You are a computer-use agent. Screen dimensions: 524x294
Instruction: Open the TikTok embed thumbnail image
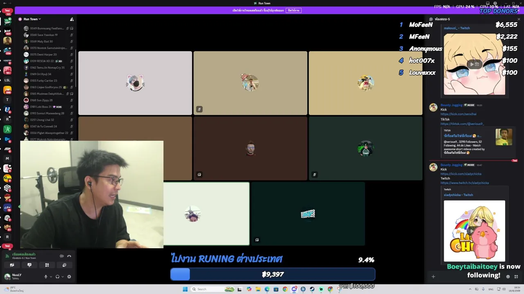pyautogui.click(x=504, y=137)
